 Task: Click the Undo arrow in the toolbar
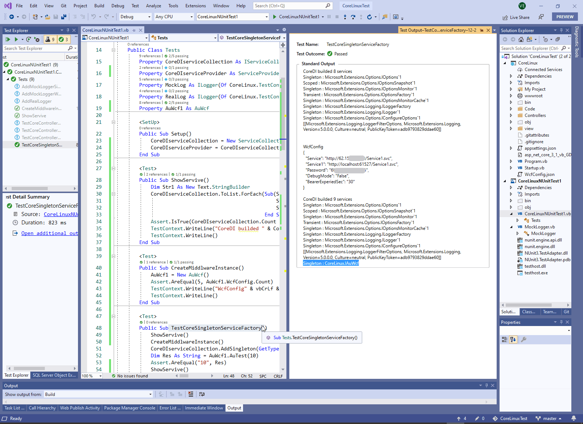coord(94,17)
